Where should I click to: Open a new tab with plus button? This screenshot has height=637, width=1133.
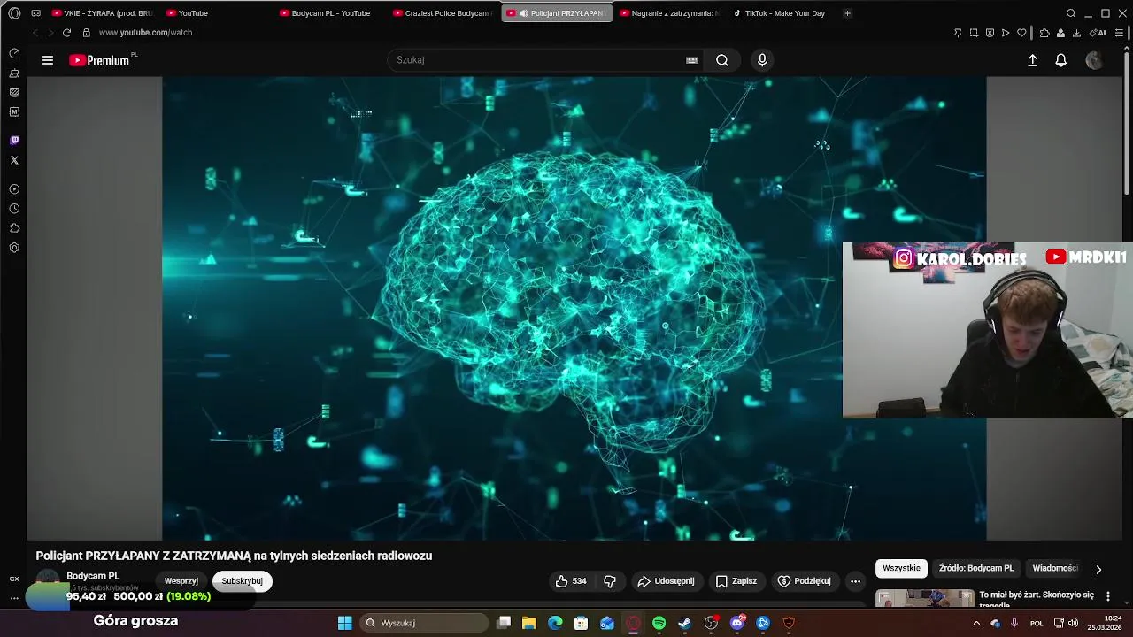pos(847,13)
